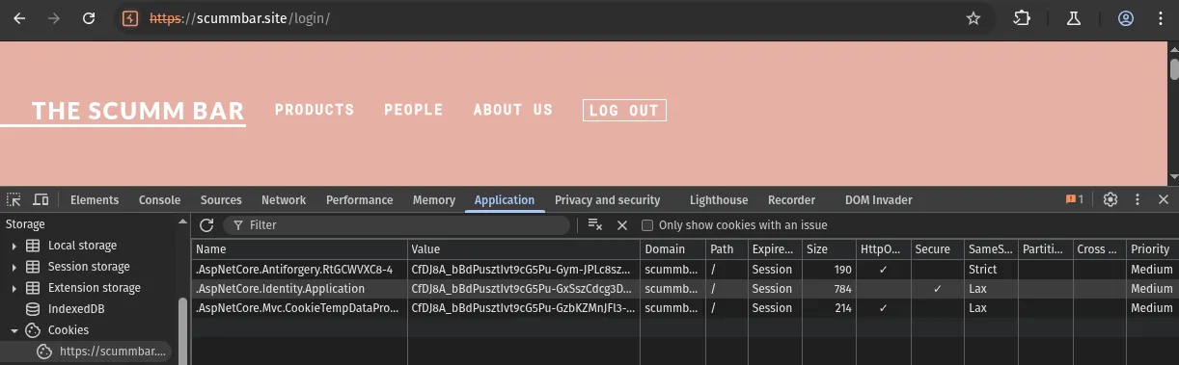Clear all cookies icon
This screenshot has height=365, width=1179.
(x=595, y=225)
